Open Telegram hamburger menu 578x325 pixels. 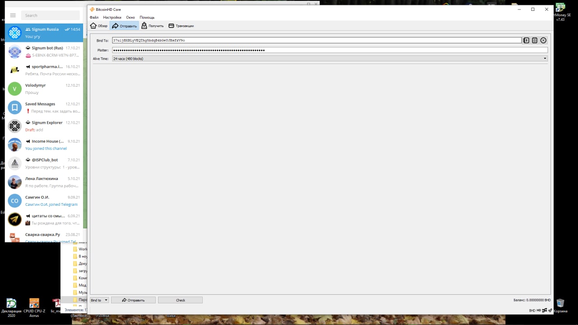click(13, 15)
